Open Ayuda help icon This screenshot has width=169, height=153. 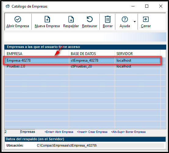coord(125,19)
